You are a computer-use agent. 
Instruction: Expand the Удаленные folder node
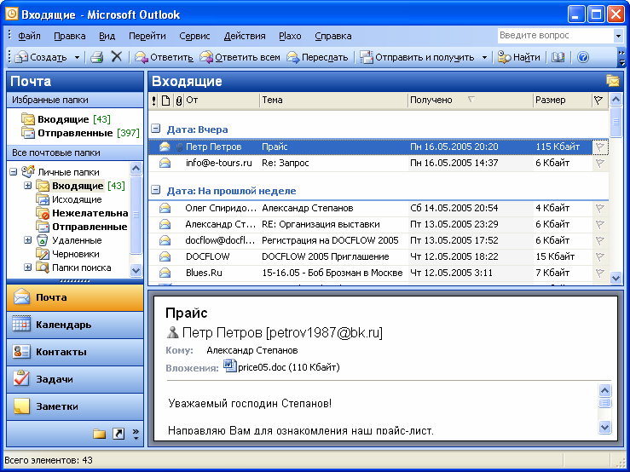[28, 240]
